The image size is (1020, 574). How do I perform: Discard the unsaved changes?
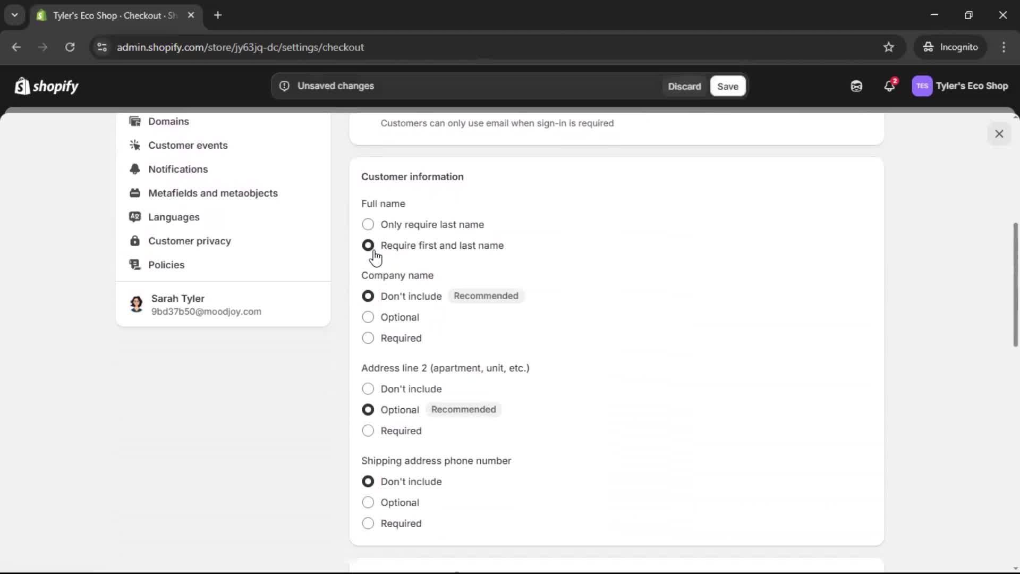coord(684,86)
